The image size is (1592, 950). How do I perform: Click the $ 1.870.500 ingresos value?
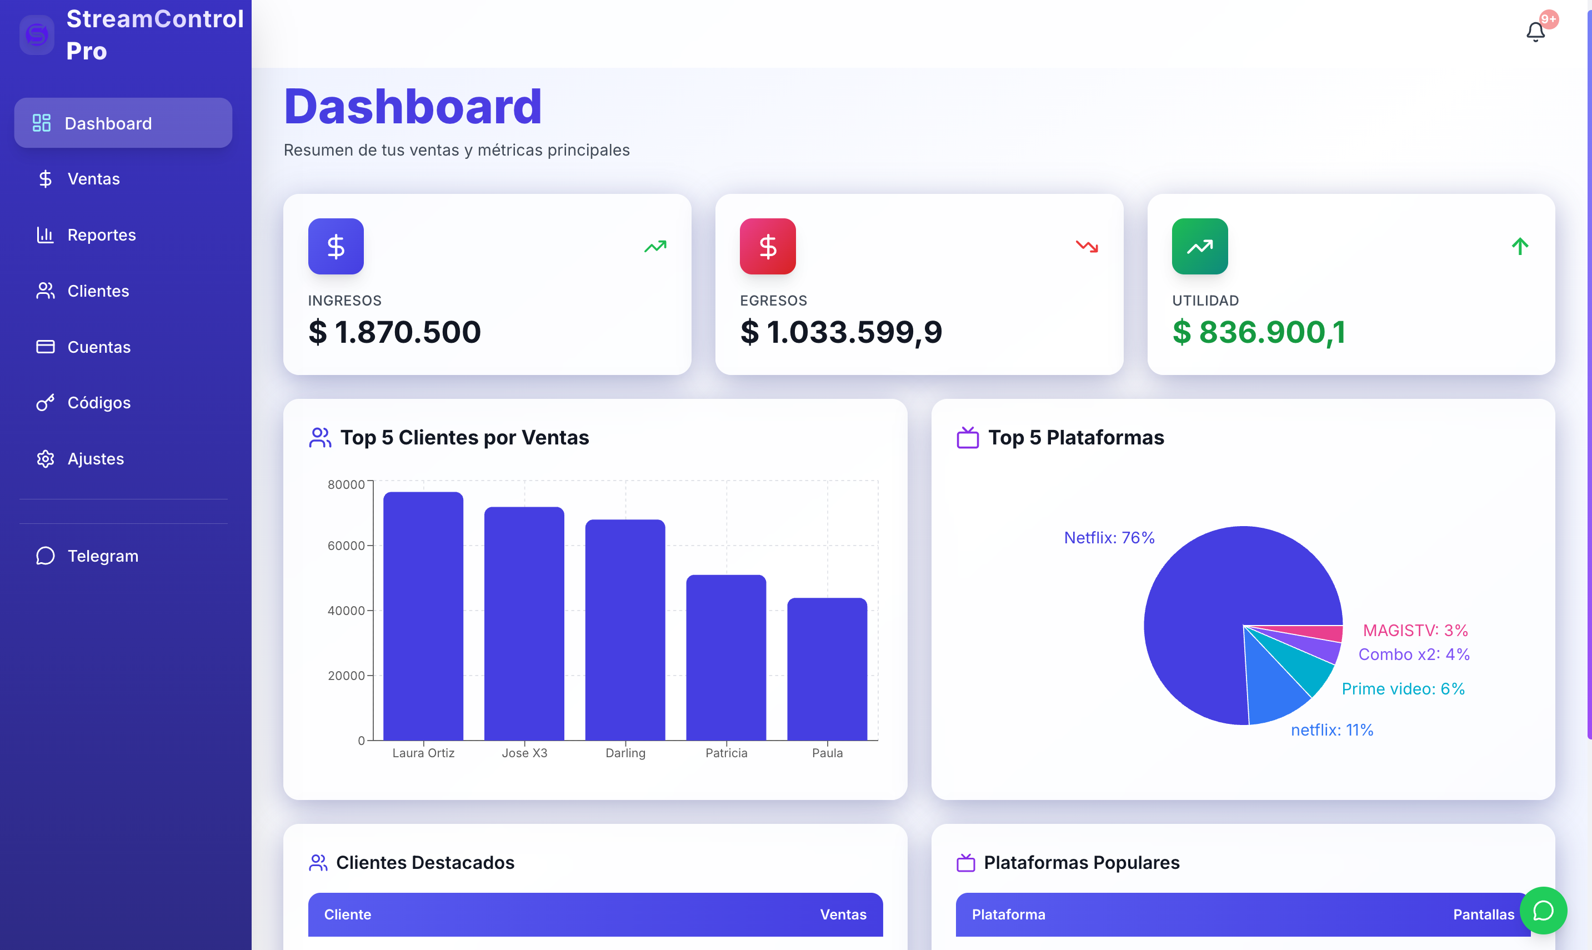tap(394, 332)
